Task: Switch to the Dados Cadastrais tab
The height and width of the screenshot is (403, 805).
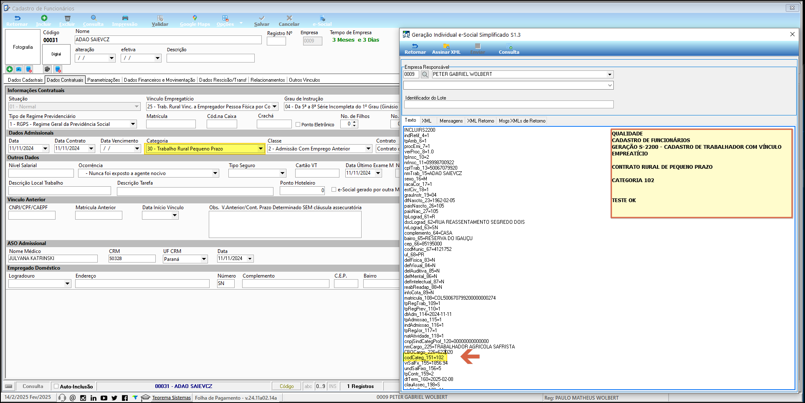Action: tap(25, 80)
